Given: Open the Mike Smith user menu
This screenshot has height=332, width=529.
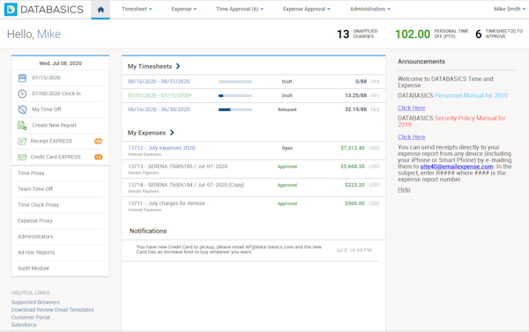Looking at the screenshot, I should coord(510,9).
